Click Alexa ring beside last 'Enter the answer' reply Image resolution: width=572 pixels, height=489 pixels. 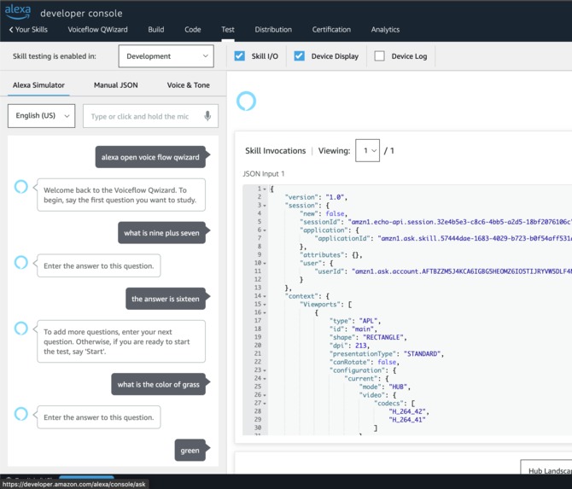click(20, 414)
